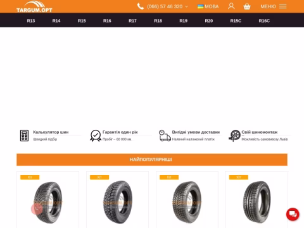
Task: Open the red live chat button
Action: tap(293, 214)
